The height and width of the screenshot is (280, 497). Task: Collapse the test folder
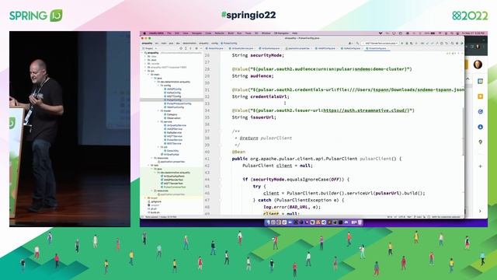click(x=148, y=165)
